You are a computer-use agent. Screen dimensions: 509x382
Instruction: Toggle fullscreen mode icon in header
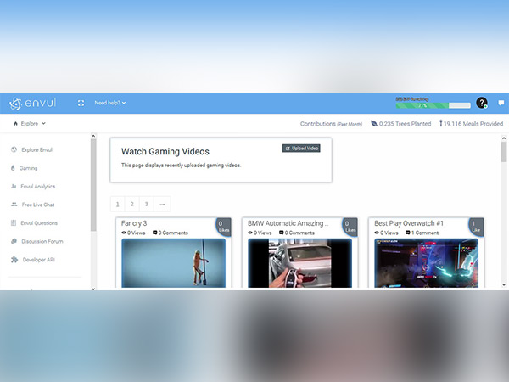pyautogui.click(x=81, y=104)
